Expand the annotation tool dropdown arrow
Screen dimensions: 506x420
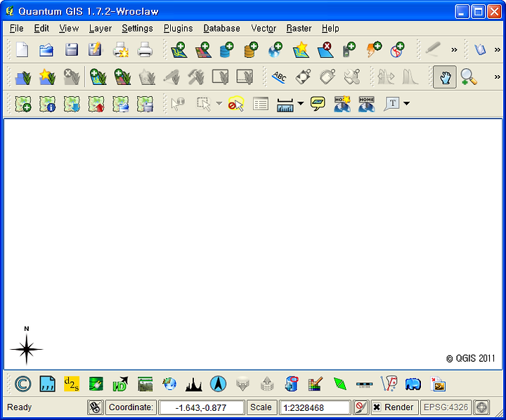click(x=407, y=103)
